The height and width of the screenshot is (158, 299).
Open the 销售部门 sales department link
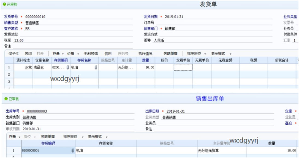pyautogui.click(x=150, y=28)
